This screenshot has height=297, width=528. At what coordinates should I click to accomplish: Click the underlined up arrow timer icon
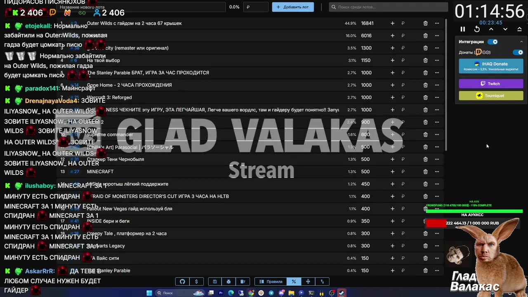[519, 29]
